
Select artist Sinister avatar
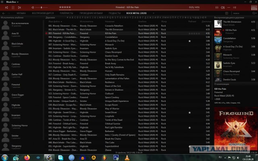[x=5, y=138]
